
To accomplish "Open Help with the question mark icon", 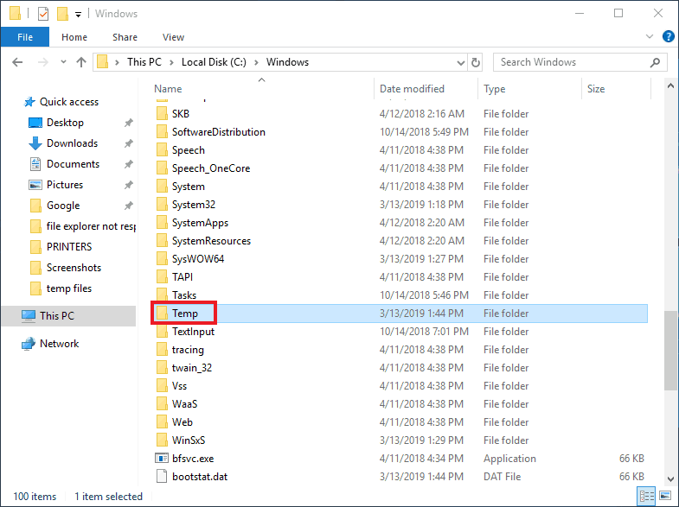I will [668, 37].
